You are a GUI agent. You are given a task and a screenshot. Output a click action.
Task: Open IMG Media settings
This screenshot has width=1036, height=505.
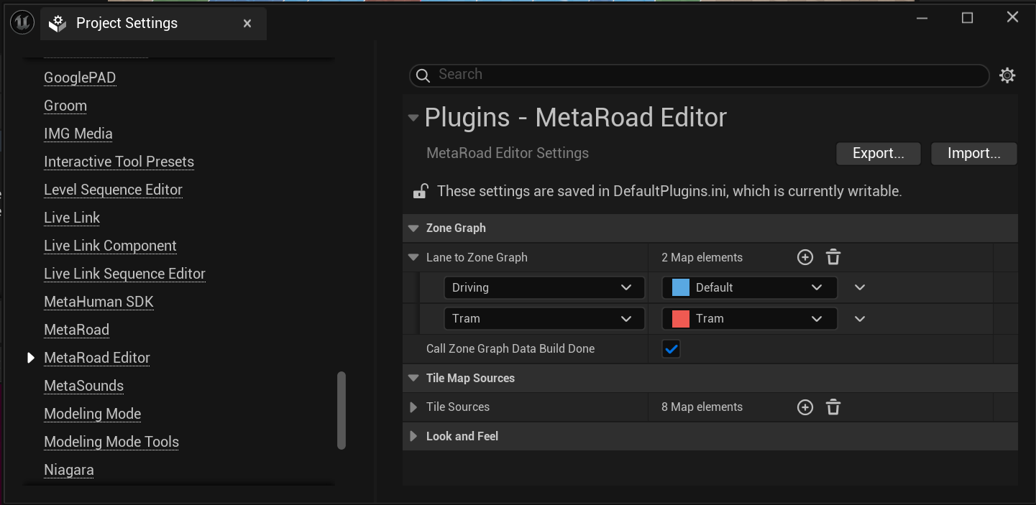pos(78,134)
